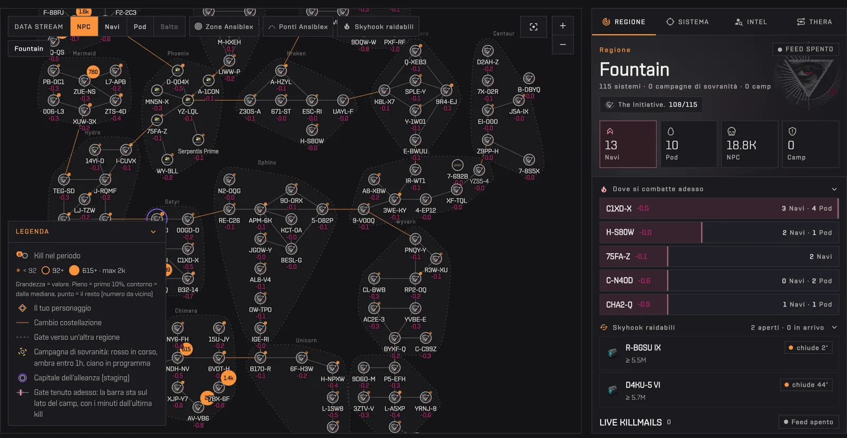Open the Intel tab
Viewport: 847px width, 438px height.
pyautogui.click(x=751, y=22)
